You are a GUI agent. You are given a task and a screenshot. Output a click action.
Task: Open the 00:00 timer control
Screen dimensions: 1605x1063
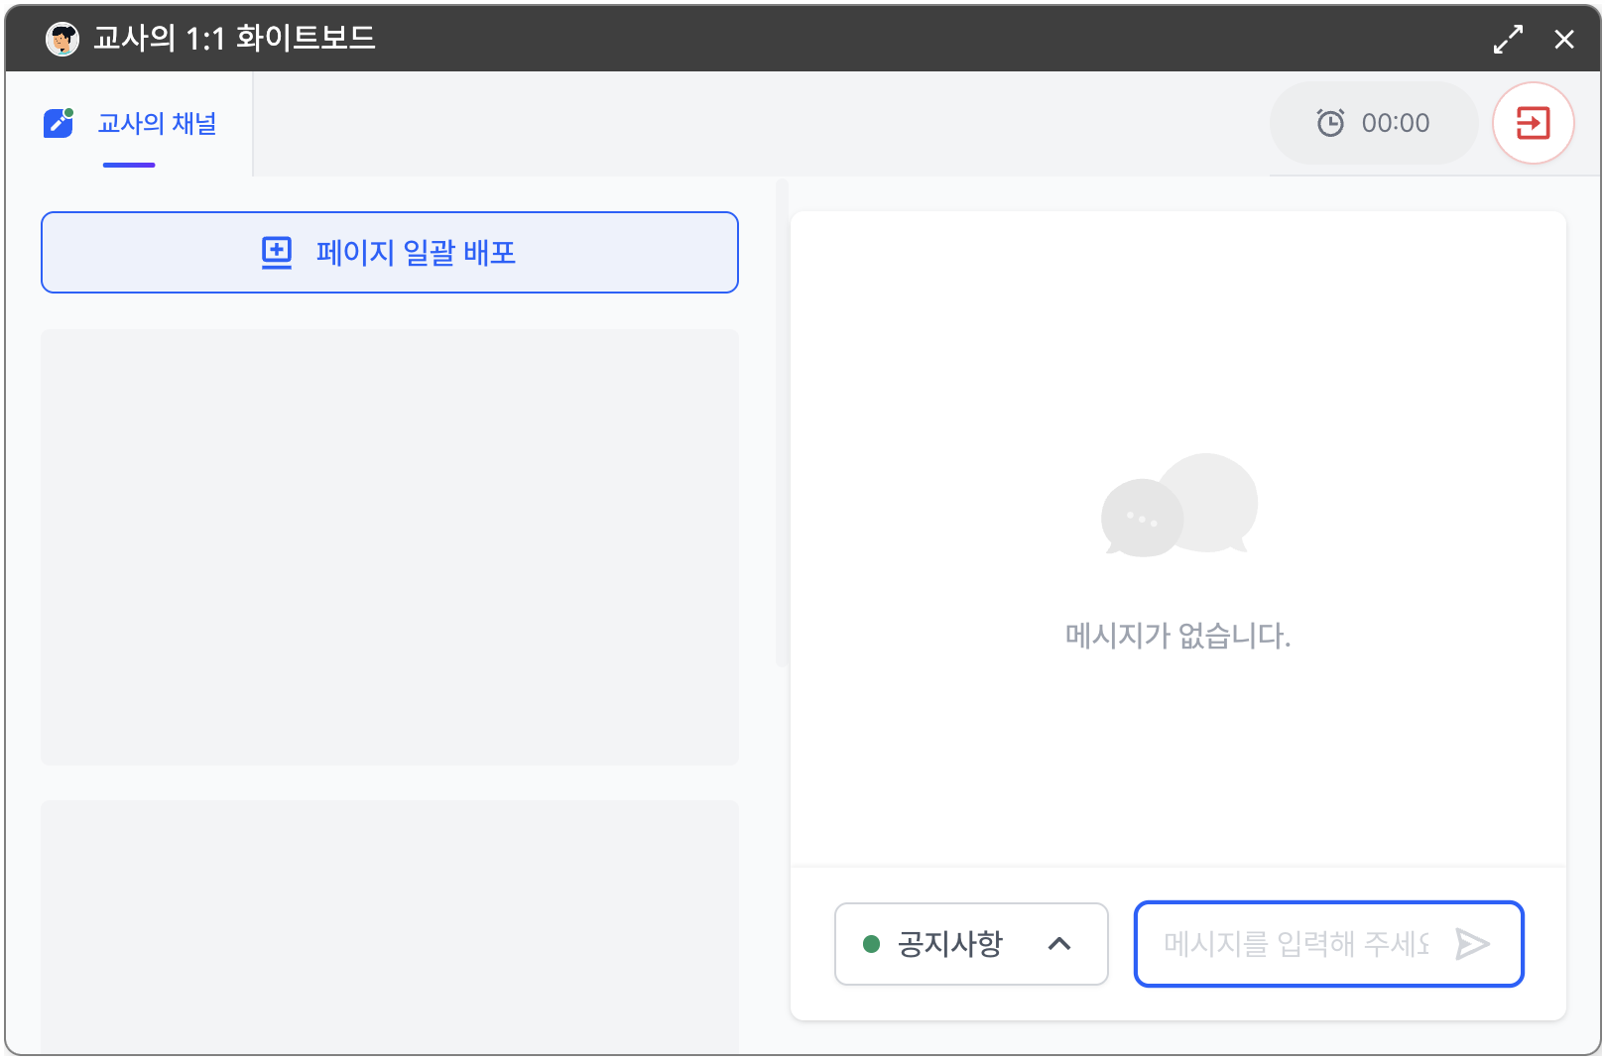[x=1374, y=123]
